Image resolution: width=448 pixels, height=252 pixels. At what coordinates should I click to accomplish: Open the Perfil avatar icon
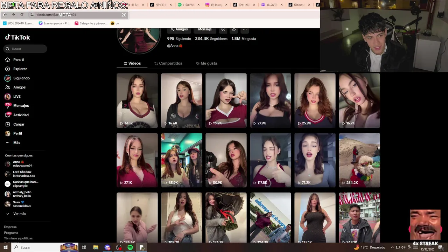(8, 133)
